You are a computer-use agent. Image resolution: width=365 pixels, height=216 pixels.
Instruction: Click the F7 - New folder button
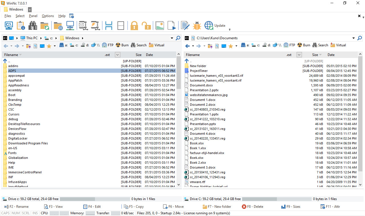click(216, 207)
